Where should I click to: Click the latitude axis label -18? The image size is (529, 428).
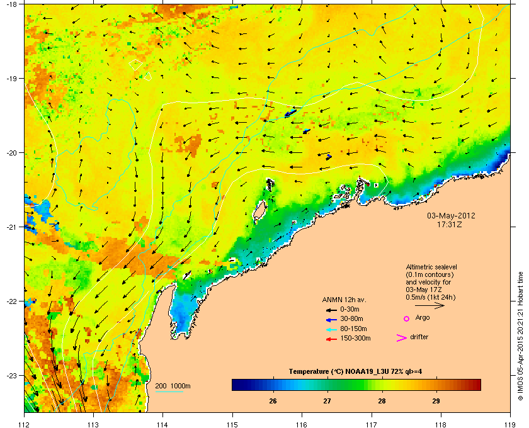[x=11, y=4]
